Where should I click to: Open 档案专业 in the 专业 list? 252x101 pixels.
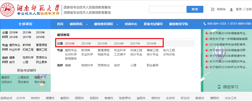pyautogui.click(x=104, y=55)
